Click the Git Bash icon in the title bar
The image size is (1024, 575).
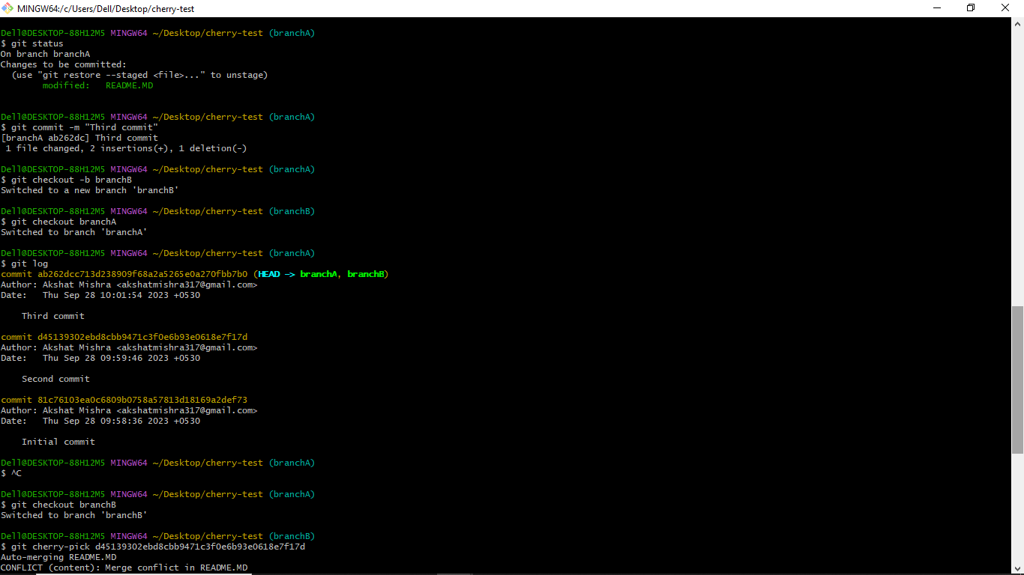tap(7, 8)
